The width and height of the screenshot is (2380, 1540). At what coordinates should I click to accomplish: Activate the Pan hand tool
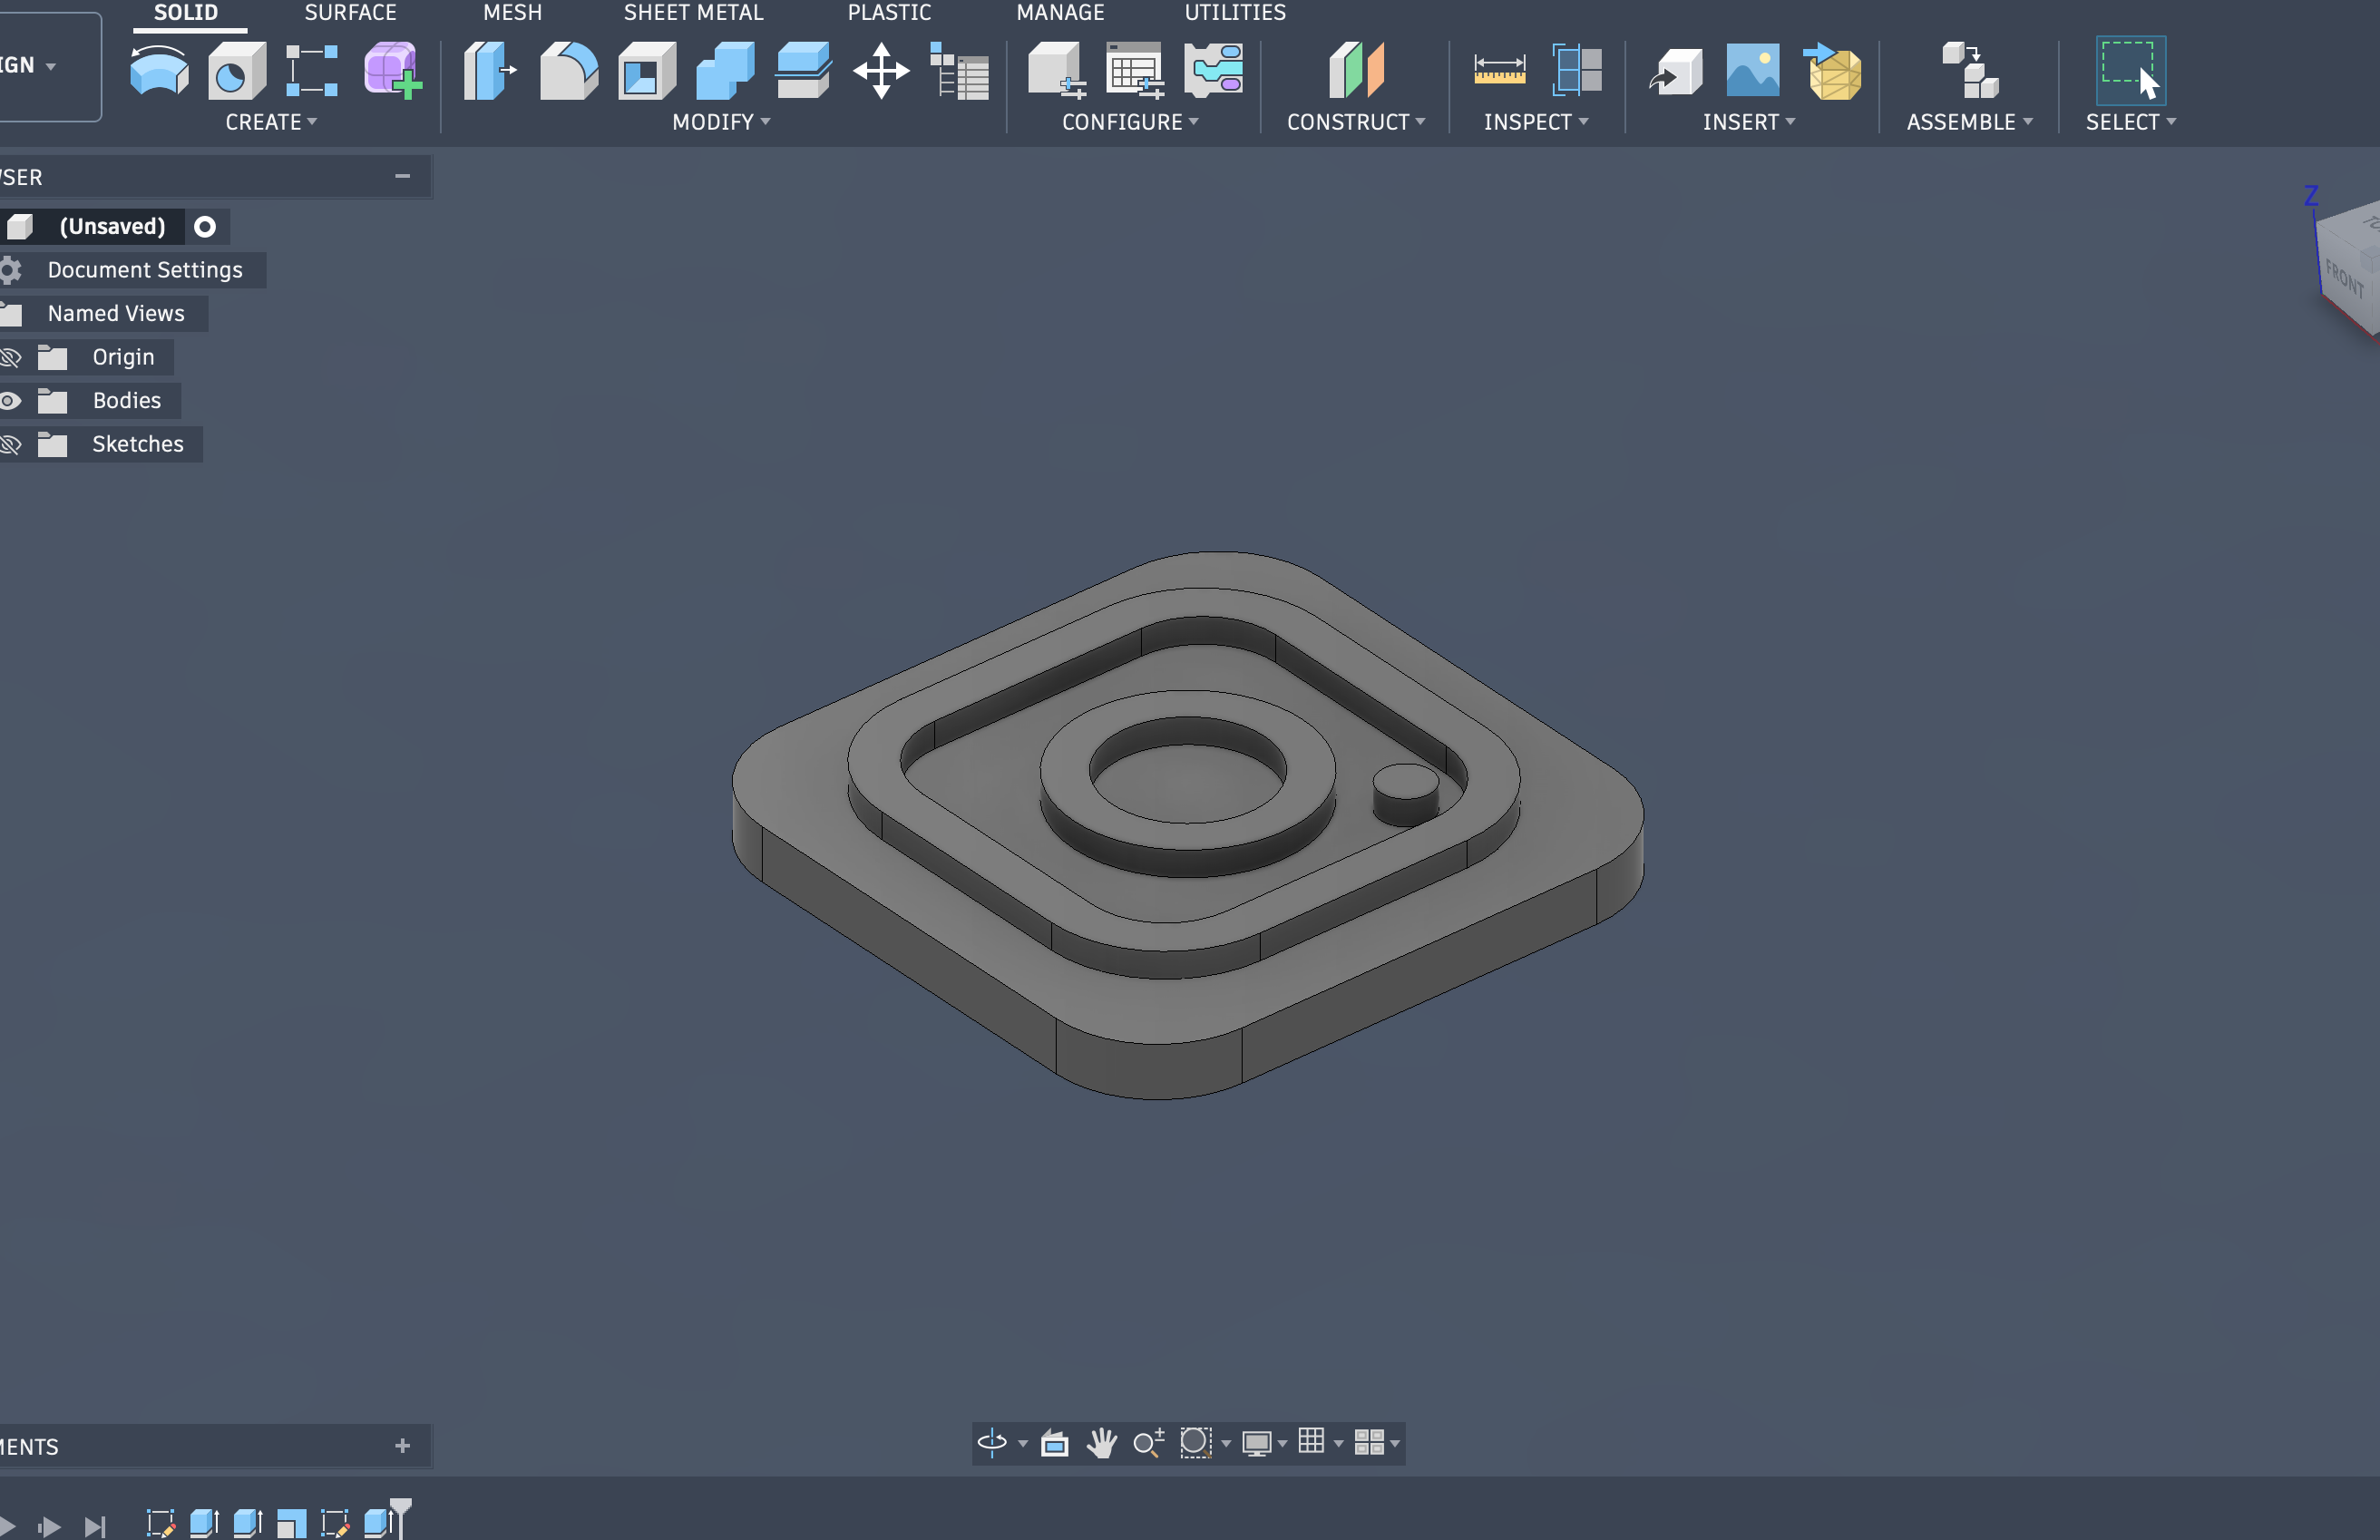tap(1101, 1442)
